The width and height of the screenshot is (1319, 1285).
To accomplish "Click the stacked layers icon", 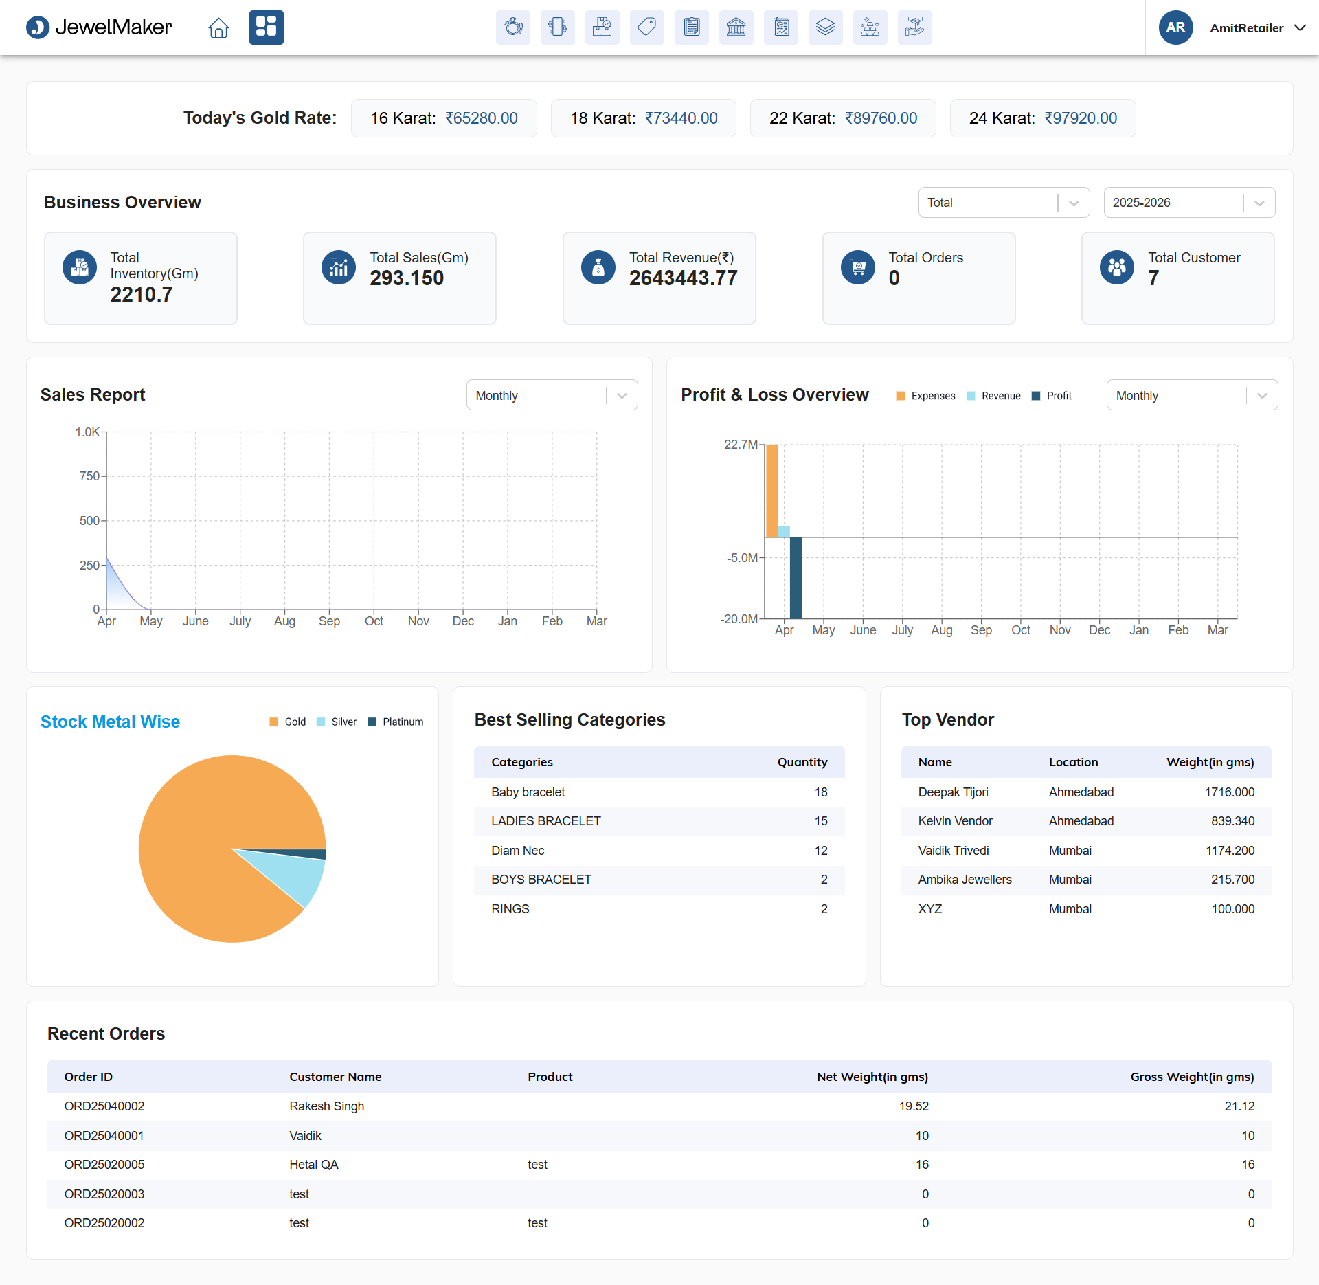I will (825, 27).
